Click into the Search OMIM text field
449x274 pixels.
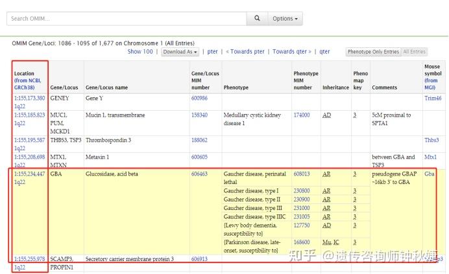[127, 19]
